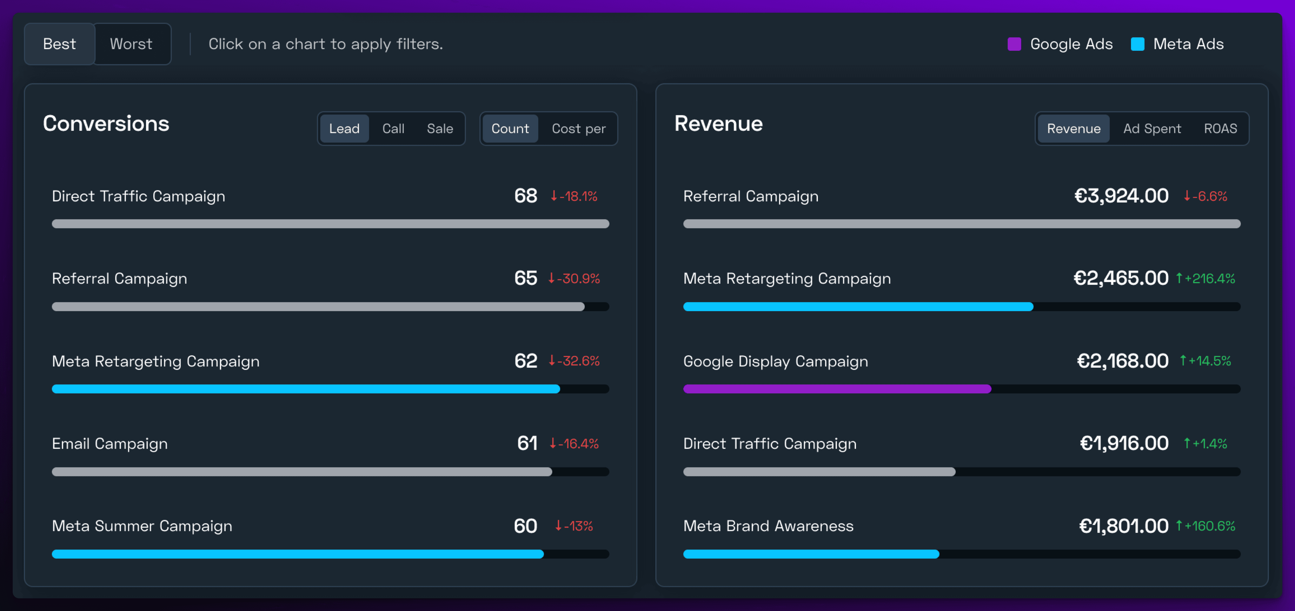This screenshot has height=611, width=1295.
Task: Click the green up arrow beside +216.4%
Action: 1179,278
